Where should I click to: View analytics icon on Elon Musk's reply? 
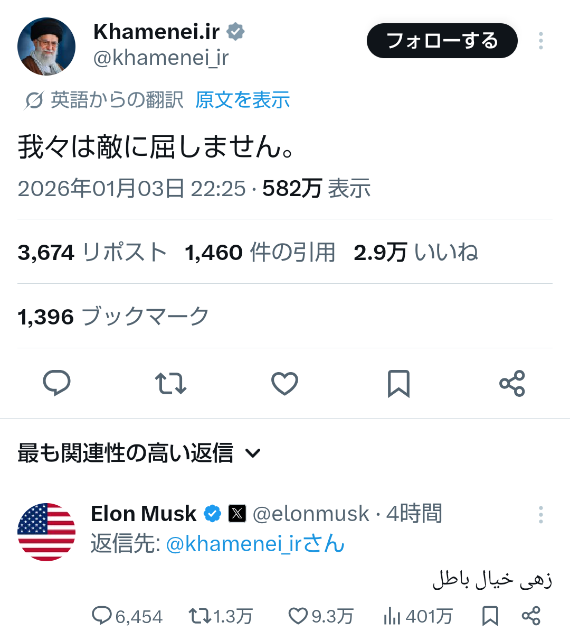coord(392,616)
